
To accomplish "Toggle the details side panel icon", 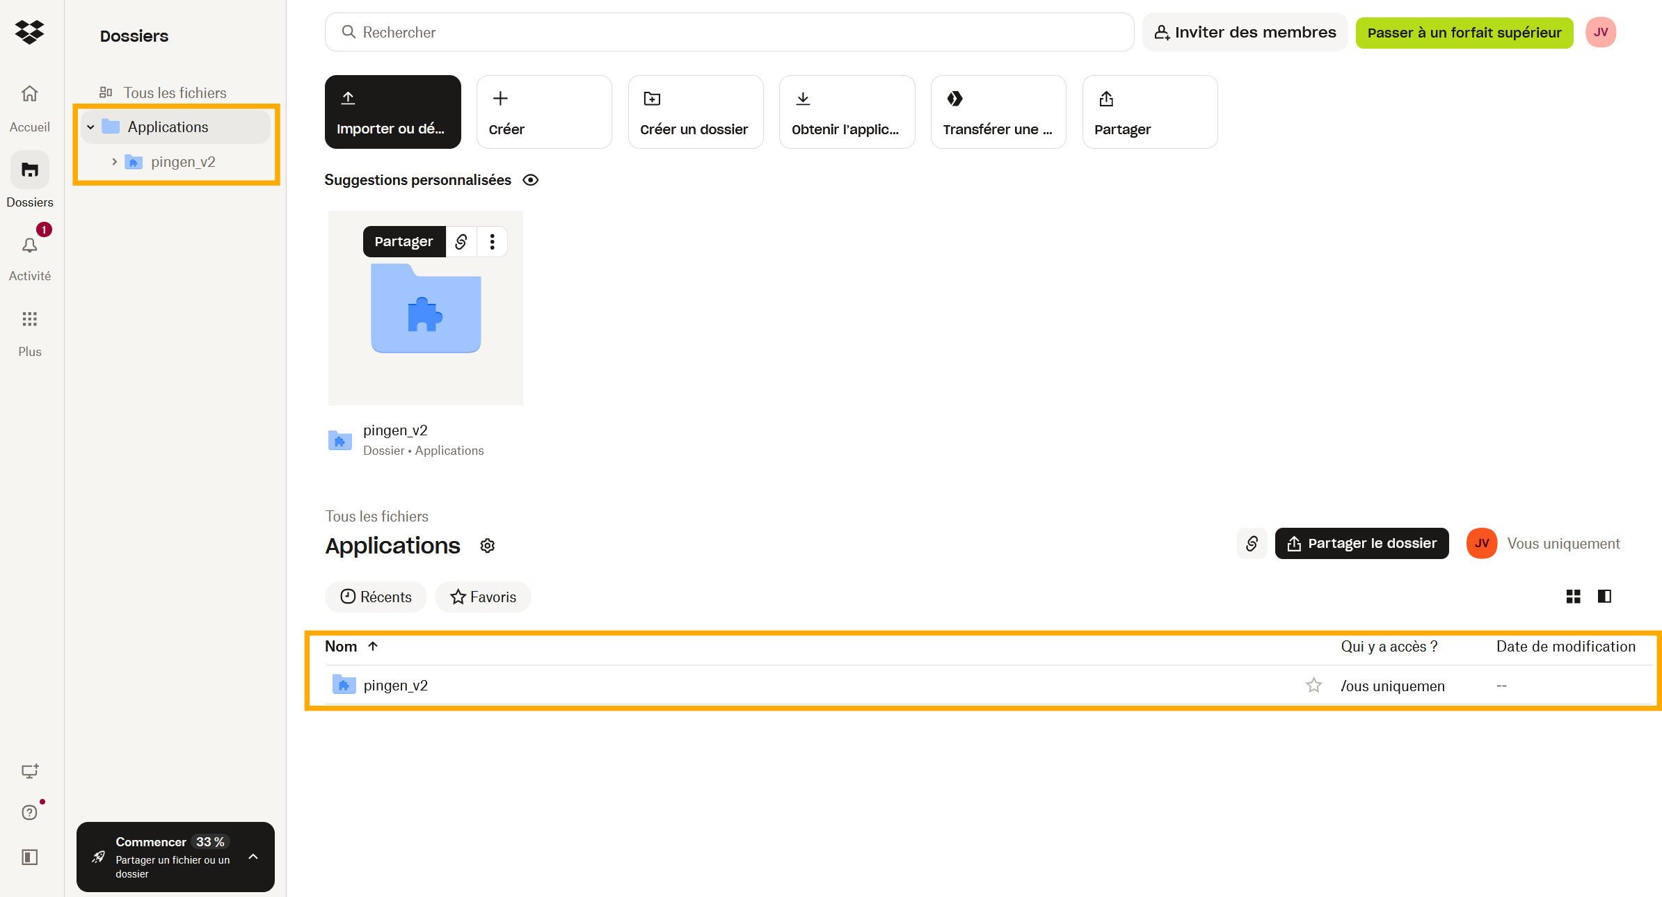I will click(1604, 597).
